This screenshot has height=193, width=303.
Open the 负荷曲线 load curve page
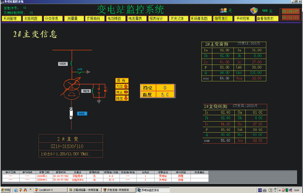[x=93, y=19]
